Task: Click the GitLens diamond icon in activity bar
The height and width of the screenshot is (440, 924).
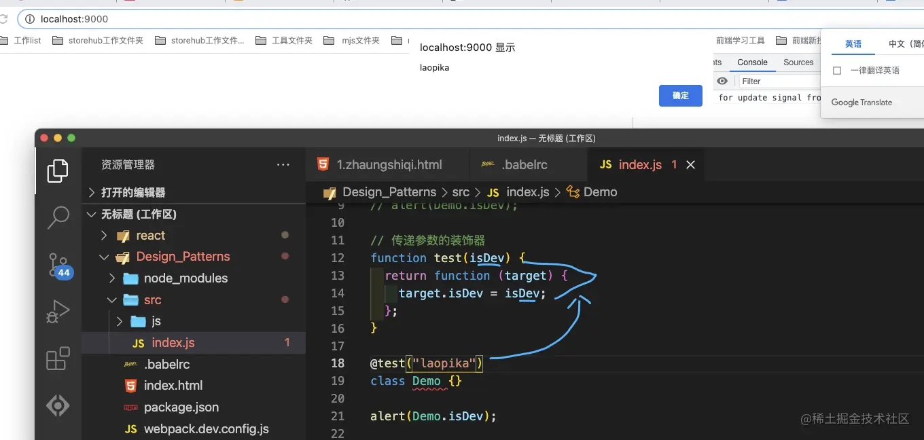Action: 58,405
